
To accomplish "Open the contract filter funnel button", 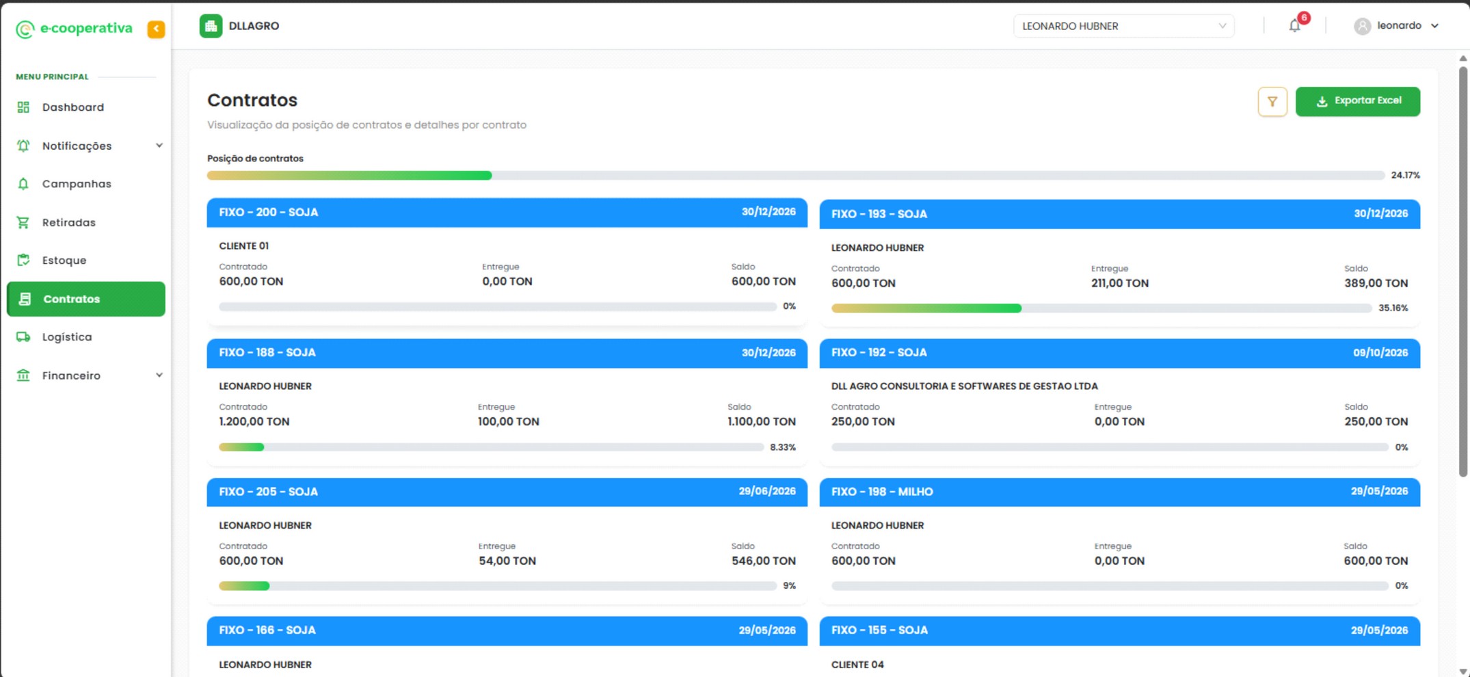I will (x=1272, y=102).
